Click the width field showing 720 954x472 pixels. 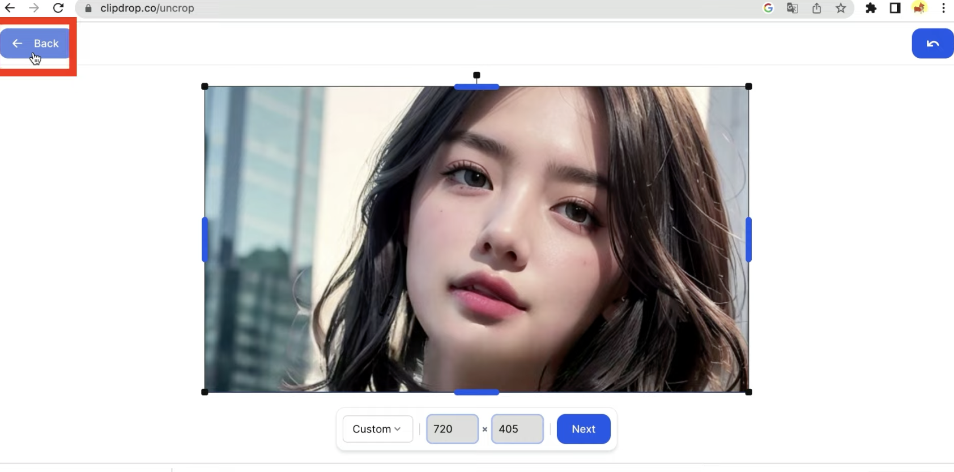(x=452, y=429)
